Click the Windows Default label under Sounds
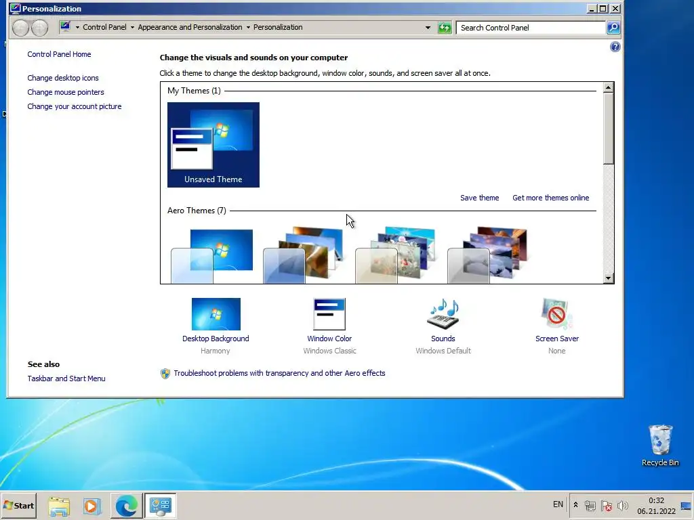The image size is (694, 520). click(443, 351)
